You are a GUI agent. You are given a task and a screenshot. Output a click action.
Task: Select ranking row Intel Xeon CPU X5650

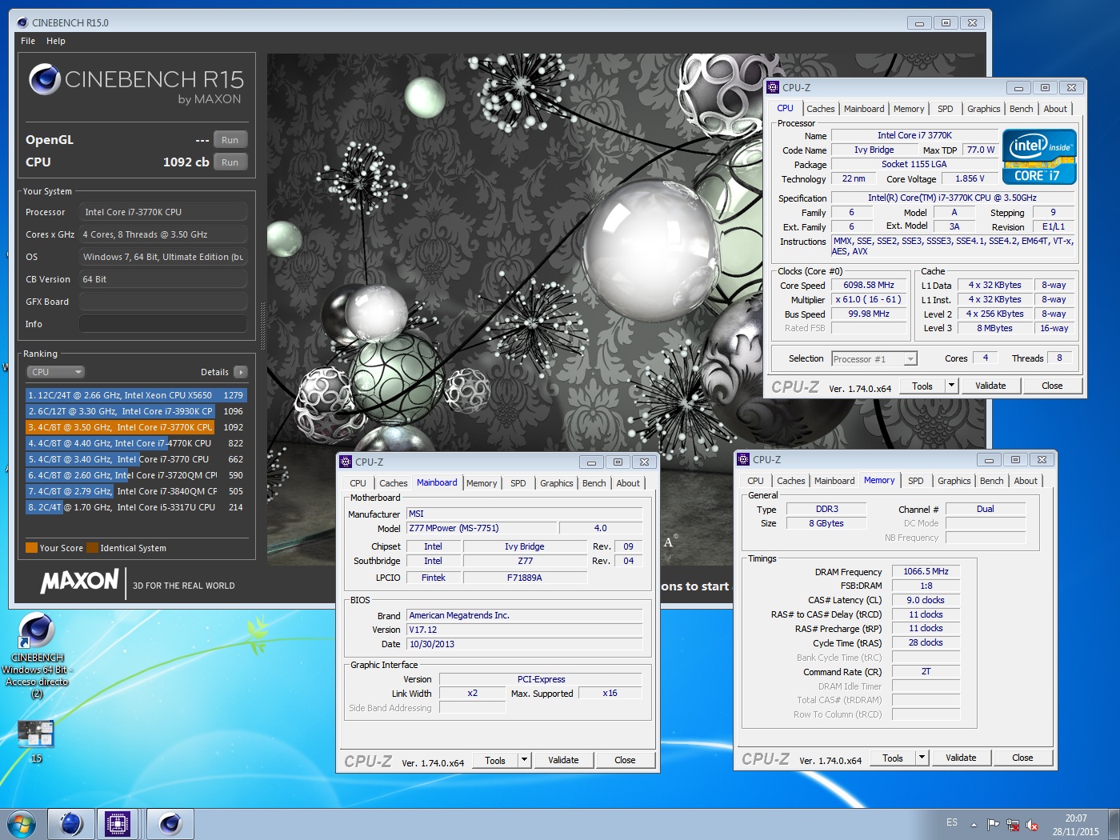tap(136, 395)
